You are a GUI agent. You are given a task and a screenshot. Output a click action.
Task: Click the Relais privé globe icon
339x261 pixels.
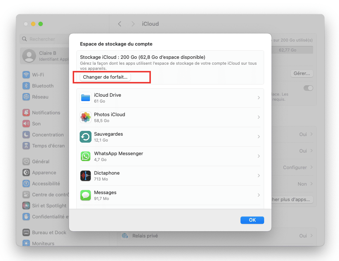tap(125, 236)
